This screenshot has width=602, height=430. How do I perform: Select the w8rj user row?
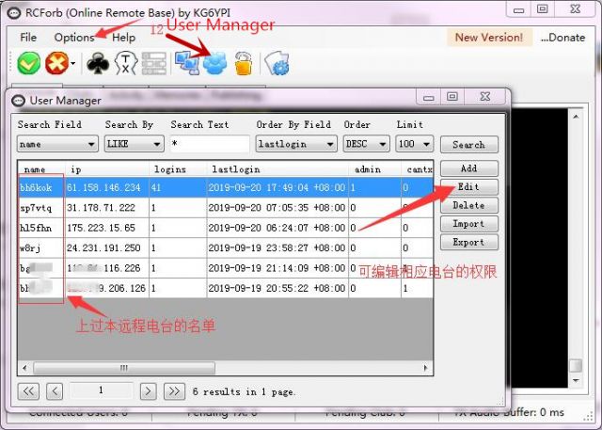pyautogui.click(x=226, y=247)
